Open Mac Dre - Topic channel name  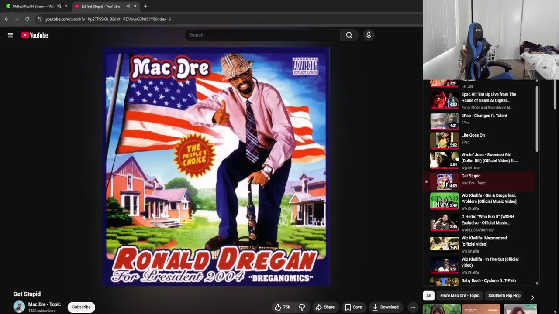pos(45,304)
